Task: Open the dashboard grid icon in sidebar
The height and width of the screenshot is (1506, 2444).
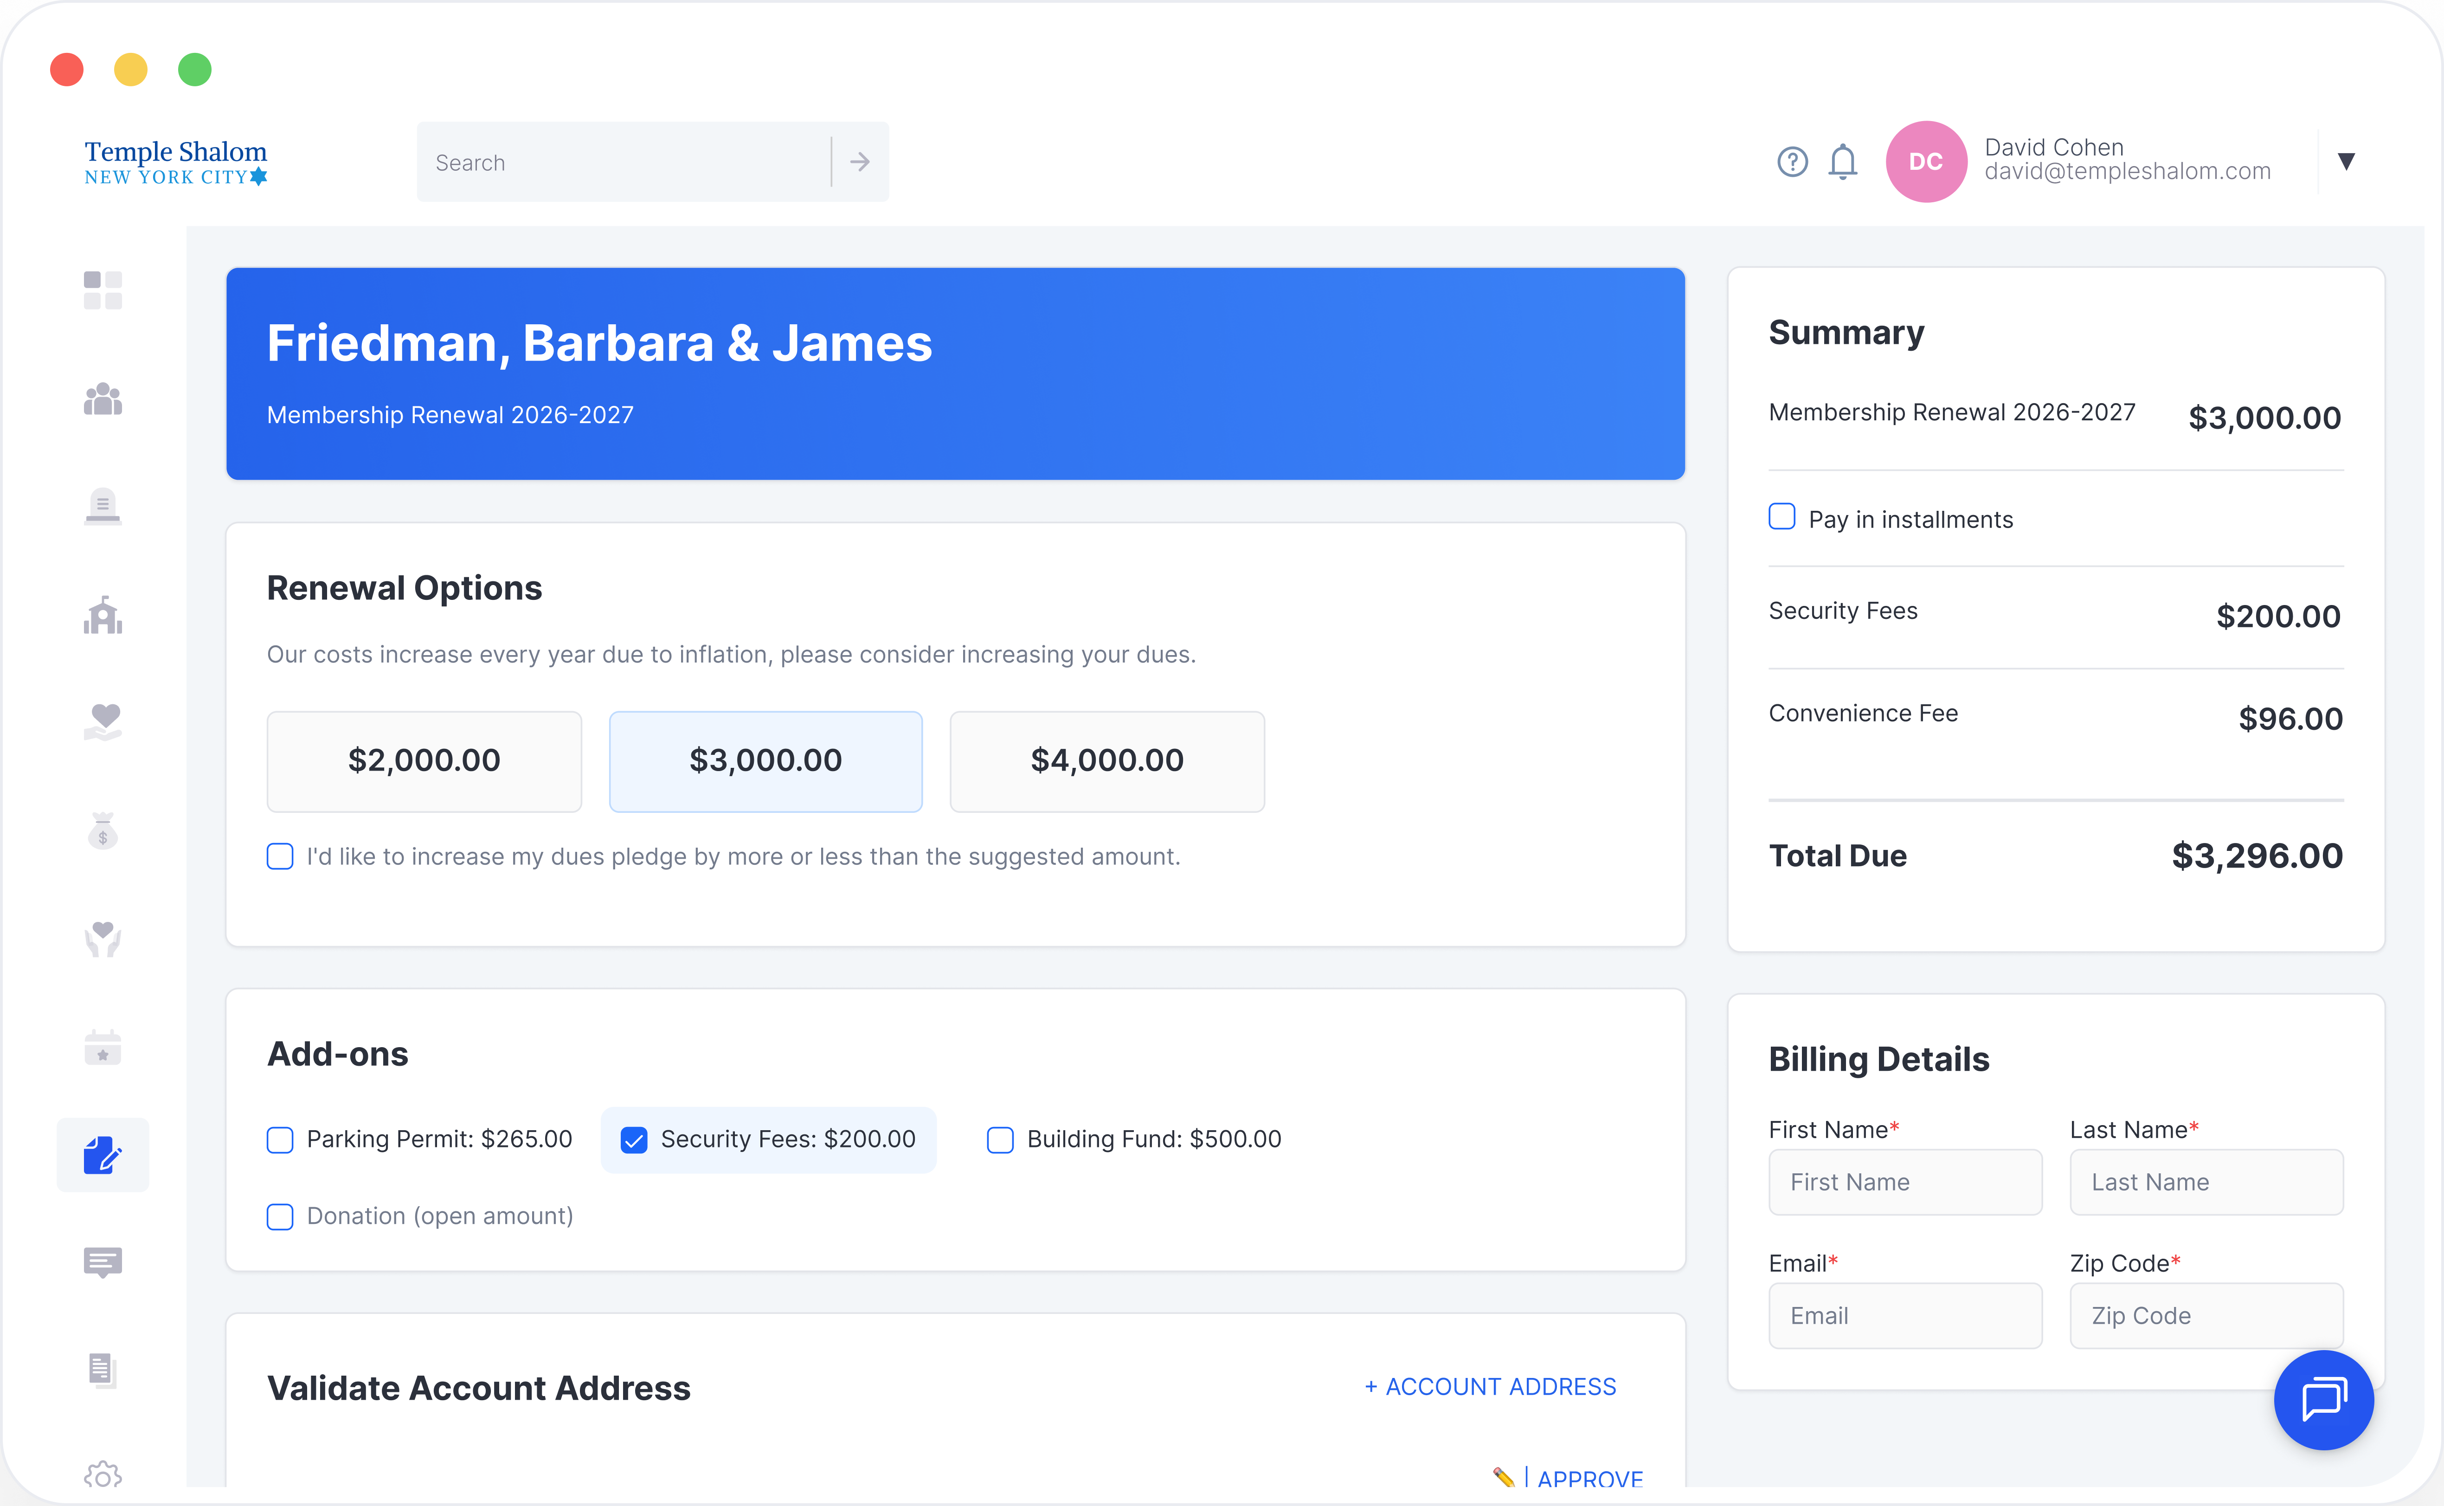Action: (x=103, y=291)
